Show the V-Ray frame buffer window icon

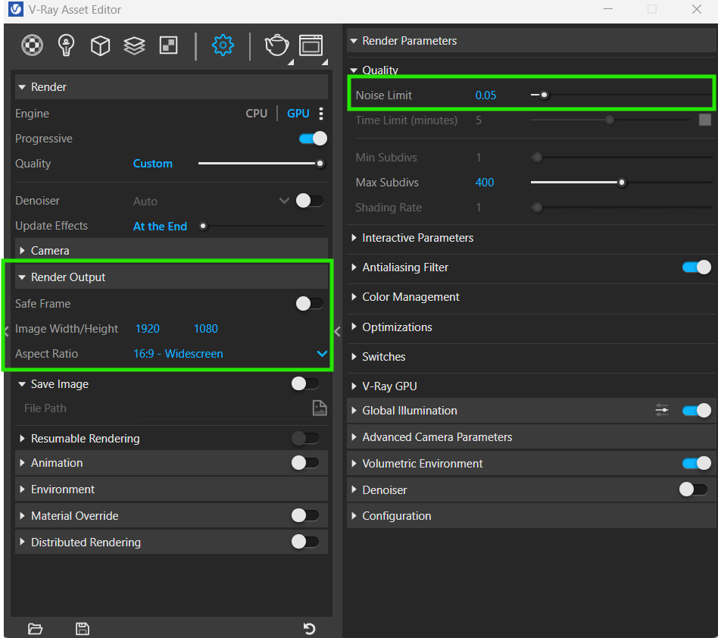(x=311, y=45)
